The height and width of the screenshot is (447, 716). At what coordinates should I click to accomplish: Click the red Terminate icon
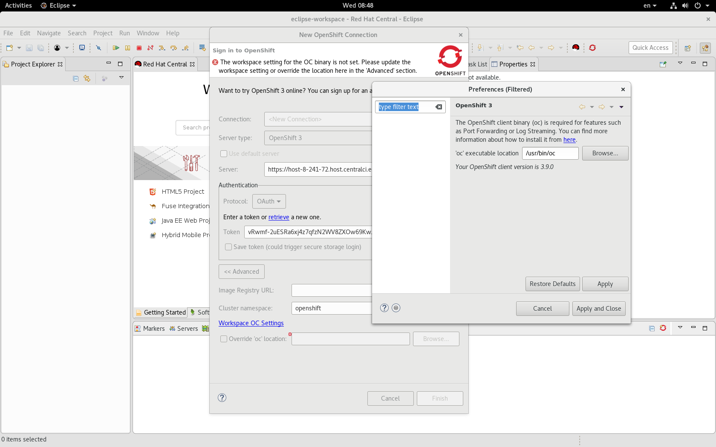[139, 48]
